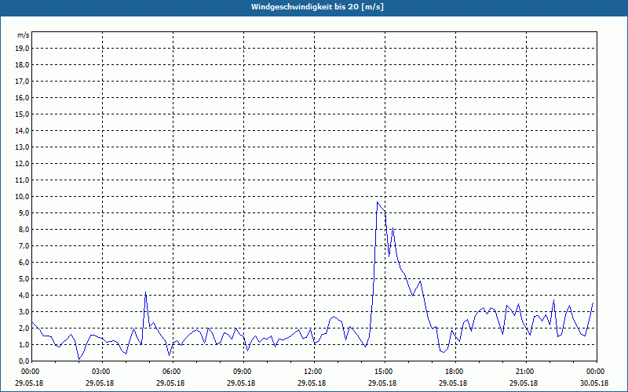Click the title 'Windgeschwindigkeit bis 20 [m/s]'
The image size is (628, 392).
(x=317, y=7)
